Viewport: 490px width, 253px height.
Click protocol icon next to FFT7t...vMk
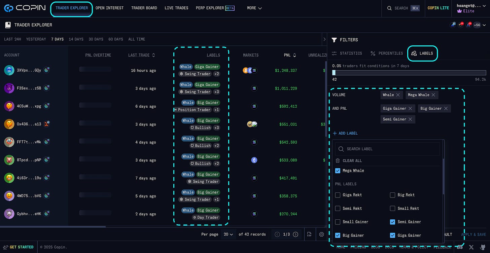[46, 142]
